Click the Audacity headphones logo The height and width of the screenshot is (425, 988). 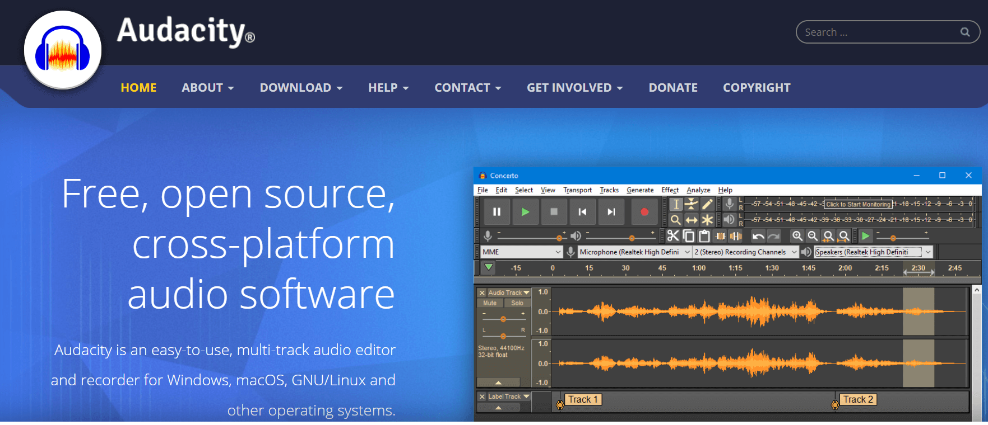63,49
